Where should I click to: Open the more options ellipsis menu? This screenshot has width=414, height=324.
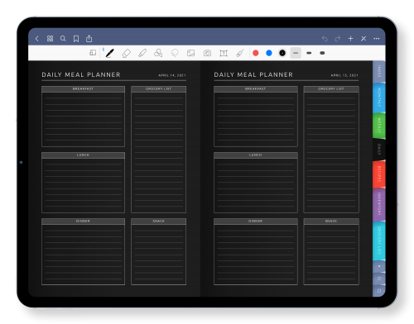point(377,39)
